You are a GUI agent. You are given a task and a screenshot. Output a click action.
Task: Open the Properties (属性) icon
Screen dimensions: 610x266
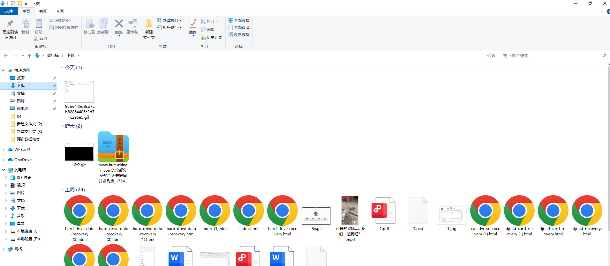click(x=193, y=24)
